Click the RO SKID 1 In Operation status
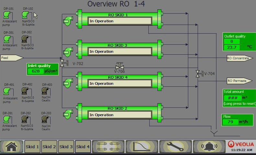Viewport: 256px width, 155px height. [x=120, y=21]
